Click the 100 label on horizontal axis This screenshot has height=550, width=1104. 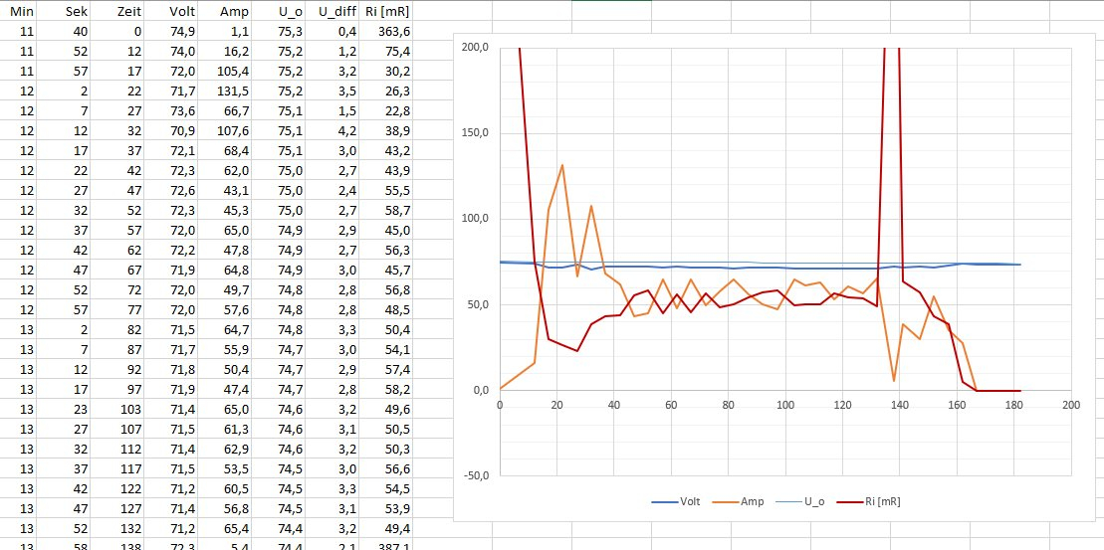click(785, 405)
